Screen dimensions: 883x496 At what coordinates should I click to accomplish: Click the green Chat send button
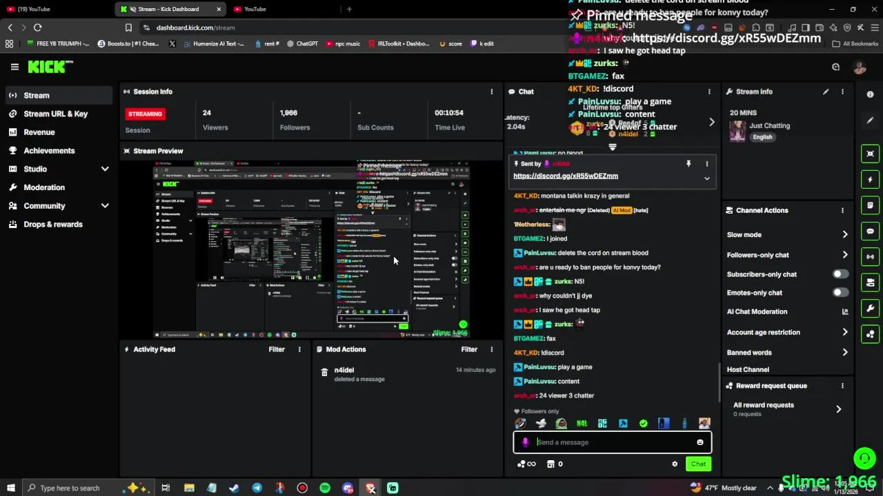point(698,464)
